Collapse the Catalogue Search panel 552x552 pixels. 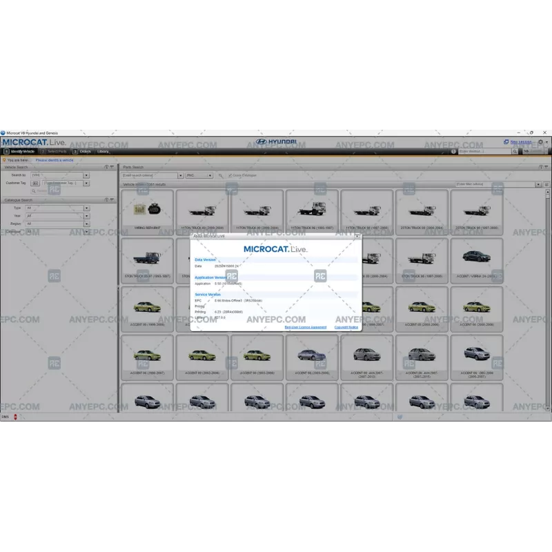[x=112, y=200]
